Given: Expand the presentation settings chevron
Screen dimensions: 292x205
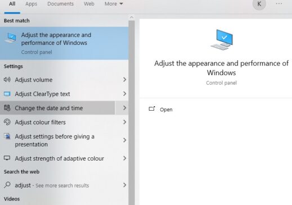Looking at the screenshot, I should point(124,140).
